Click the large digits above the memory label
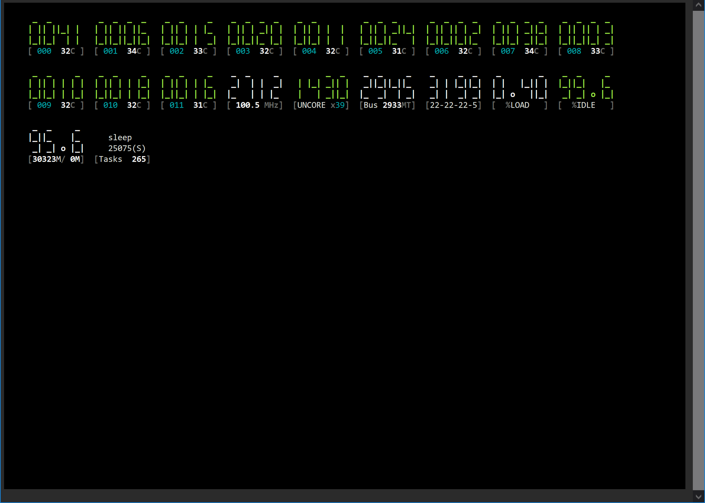Image resolution: width=705 pixels, height=503 pixels. pos(56,141)
